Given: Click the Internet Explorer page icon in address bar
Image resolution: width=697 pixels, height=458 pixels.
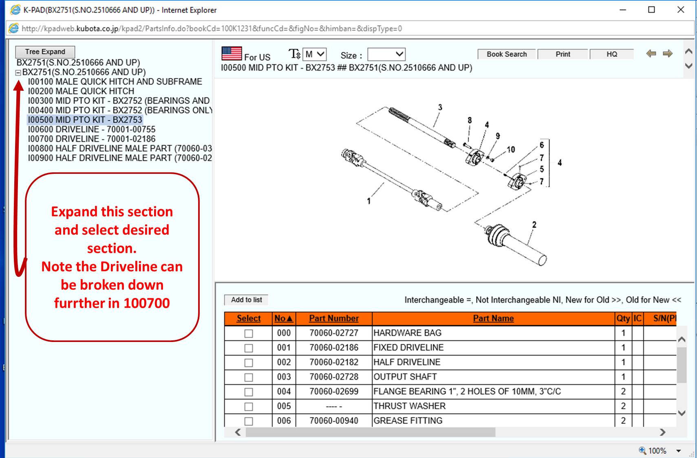Looking at the screenshot, I should tap(13, 28).
